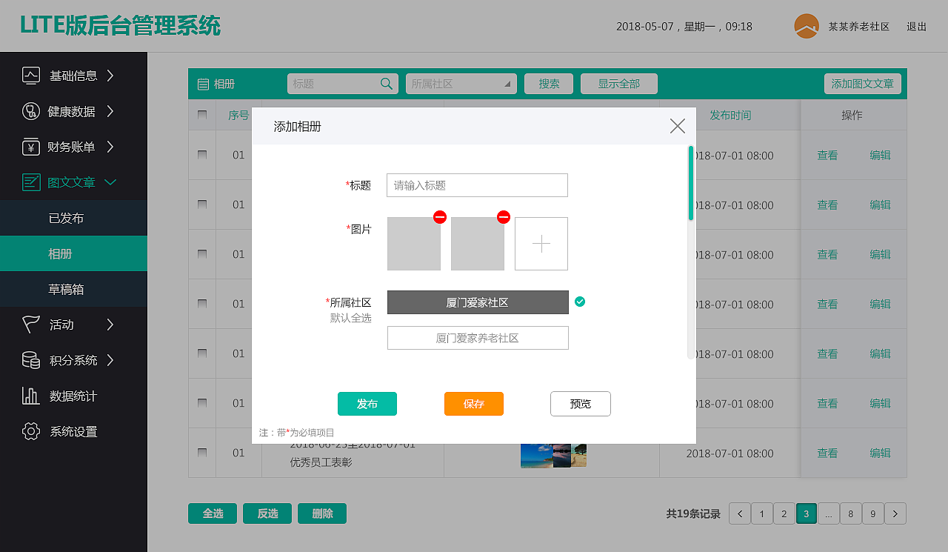Image resolution: width=948 pixels, height=552 pixels.
Task: Toggle the green check beside 厦门爱家社区
Action: click(x=580, y=302)
